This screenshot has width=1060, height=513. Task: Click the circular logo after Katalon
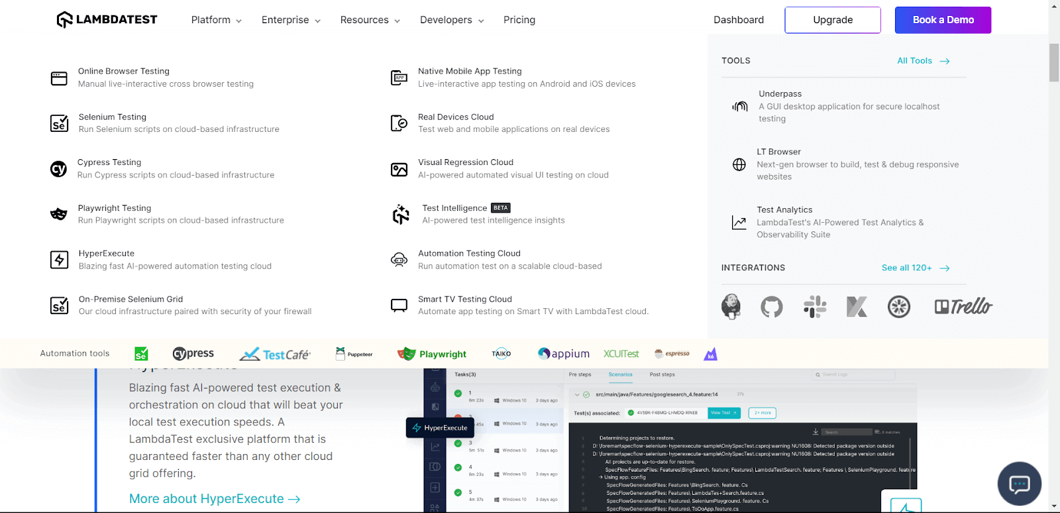pyautogui.click(x=899, y=307)
